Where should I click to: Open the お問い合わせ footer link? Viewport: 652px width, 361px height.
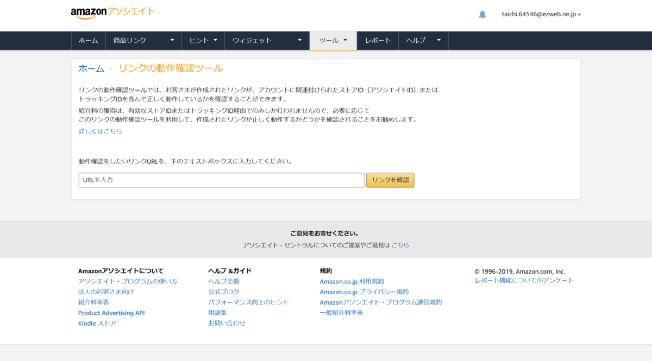(x=227, y=323)
